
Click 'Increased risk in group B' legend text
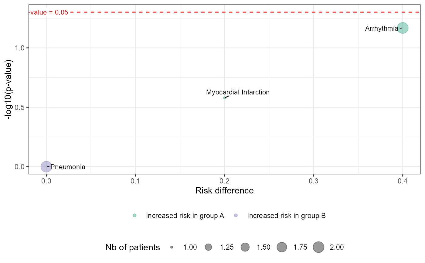pyautogui.click(x=286, y=216)
